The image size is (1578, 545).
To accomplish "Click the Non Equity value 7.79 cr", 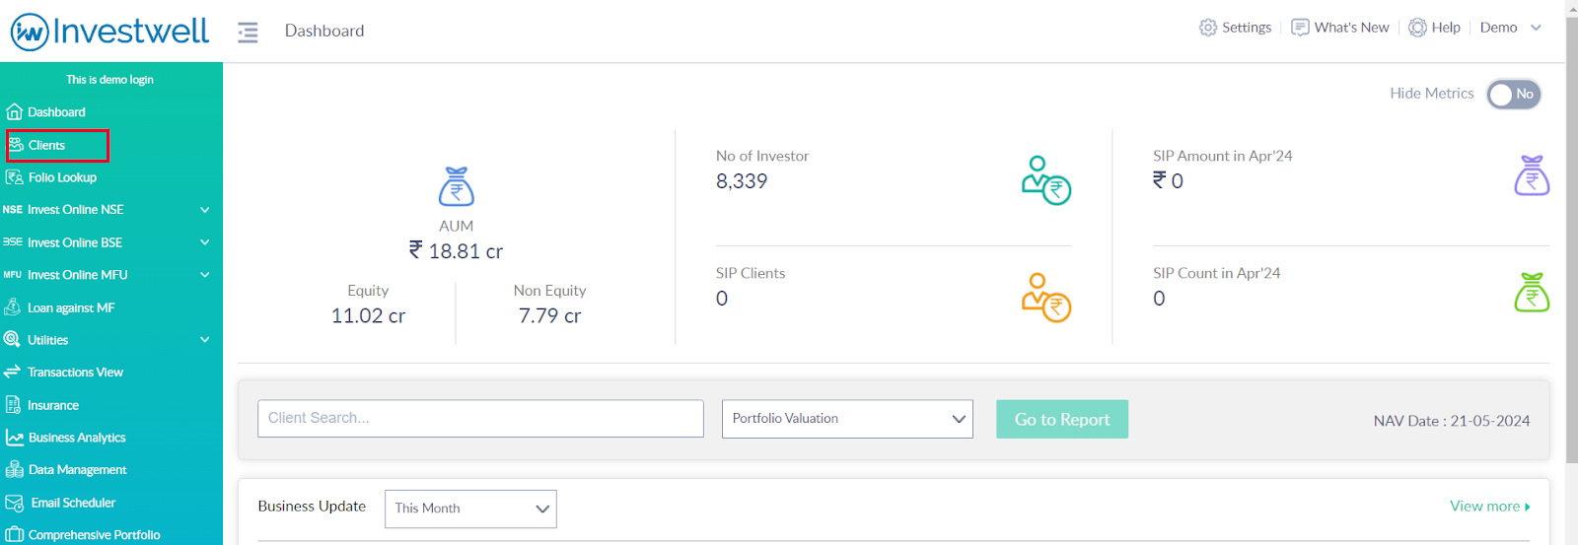I will pos(549,316).
